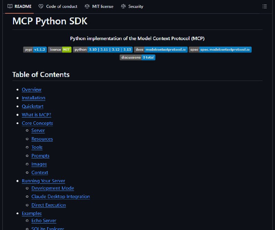Open the Echo Server link
This screenshot has height=230, width=275.
[x=44, y=220]
